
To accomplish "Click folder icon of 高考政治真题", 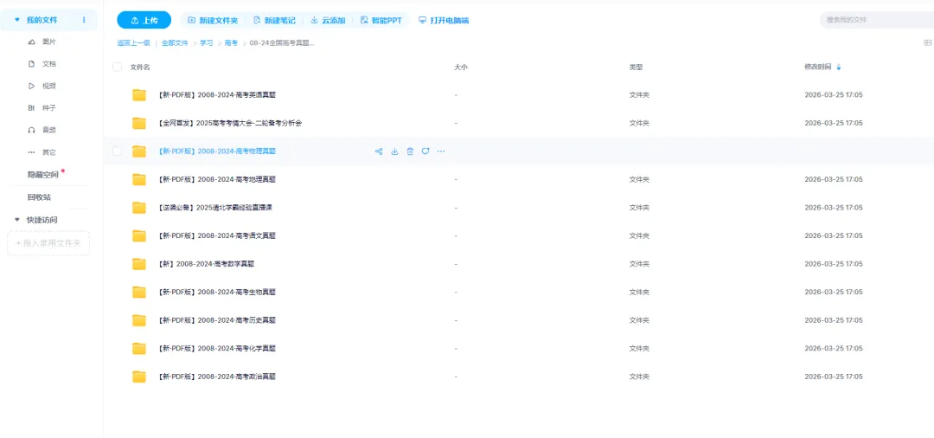I will point(139,377).
